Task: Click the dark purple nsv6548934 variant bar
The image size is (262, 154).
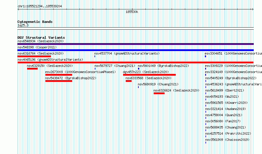Action: point(135,44)
